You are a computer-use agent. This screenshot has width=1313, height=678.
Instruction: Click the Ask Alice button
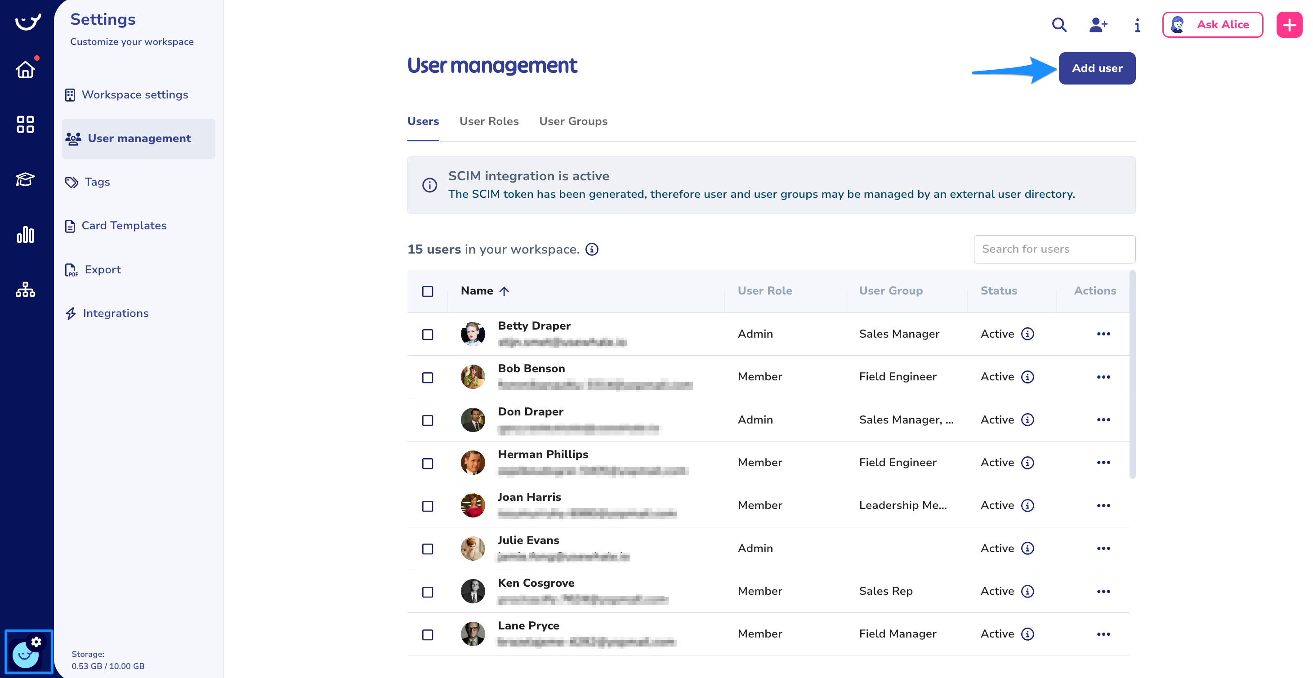click(x=1212, y=24)
